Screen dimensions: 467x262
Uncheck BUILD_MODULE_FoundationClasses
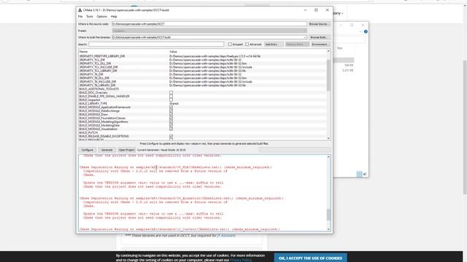pyautogui.click(x=171, y=118)
